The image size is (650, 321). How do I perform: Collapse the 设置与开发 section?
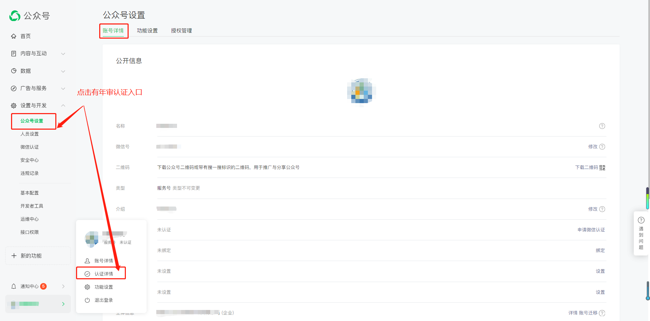63,106
